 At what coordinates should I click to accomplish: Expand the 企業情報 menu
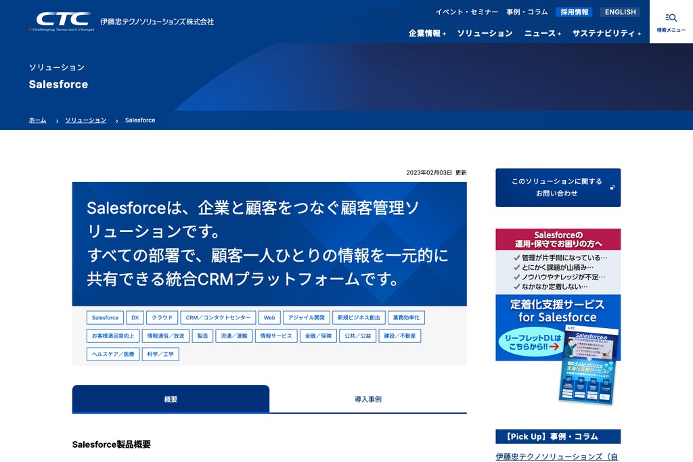[427, 33]
